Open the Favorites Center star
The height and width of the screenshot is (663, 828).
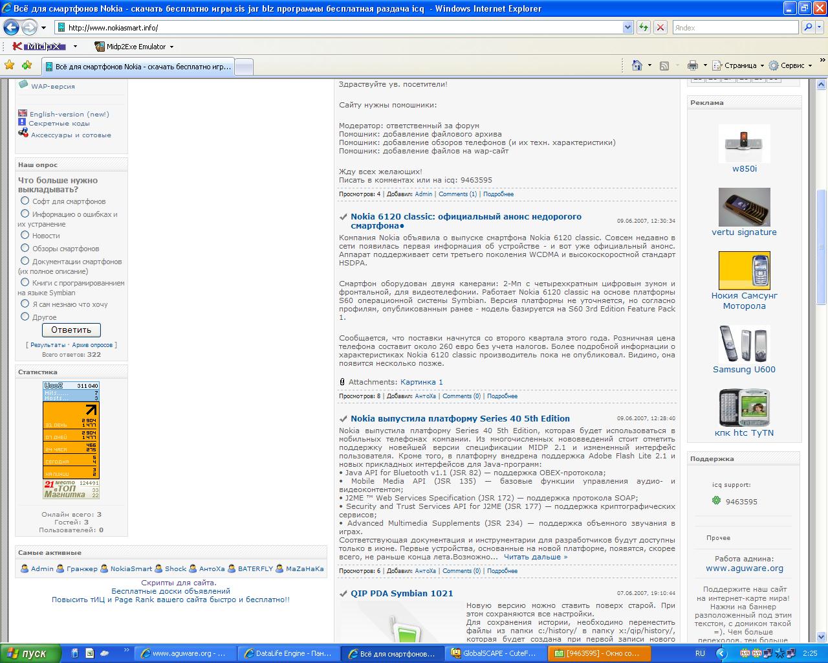tap(9, 65)
